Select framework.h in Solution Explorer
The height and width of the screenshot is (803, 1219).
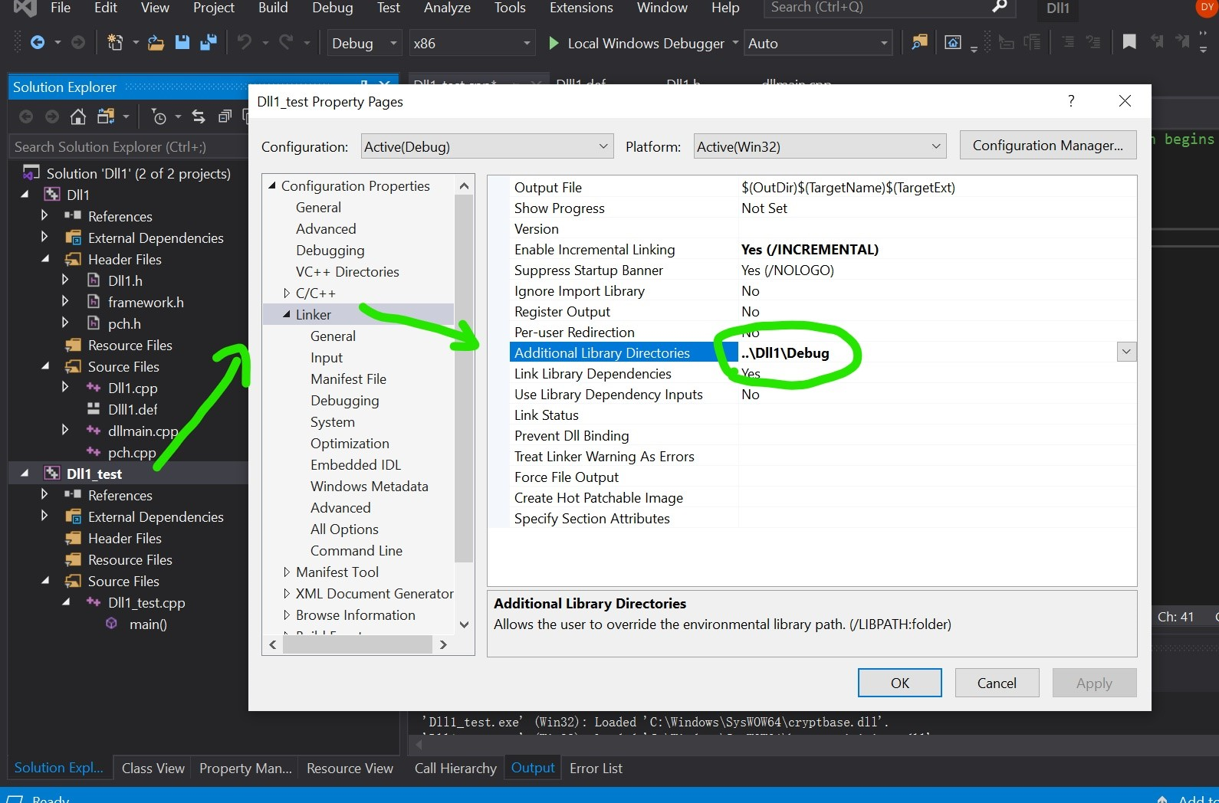pyautogui.click(x=146, y=302)
